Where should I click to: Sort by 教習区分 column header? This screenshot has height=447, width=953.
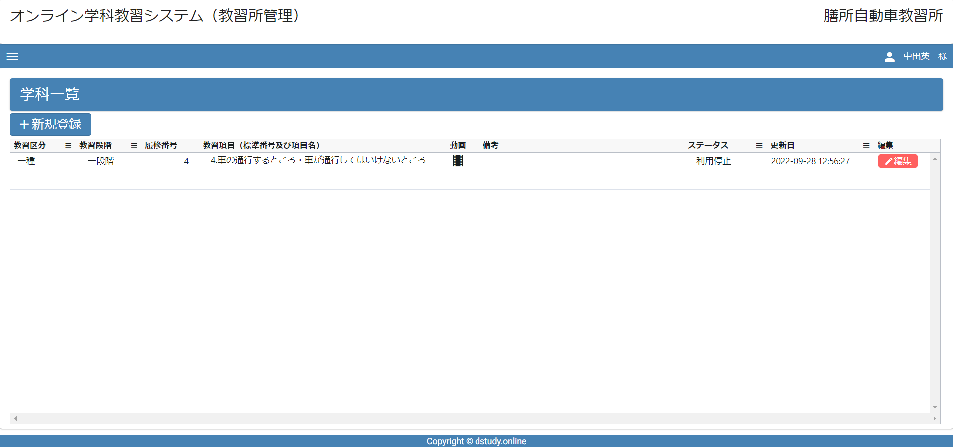30,145
